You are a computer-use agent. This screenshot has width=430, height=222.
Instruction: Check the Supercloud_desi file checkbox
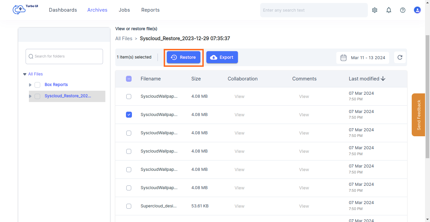[129, 206]
